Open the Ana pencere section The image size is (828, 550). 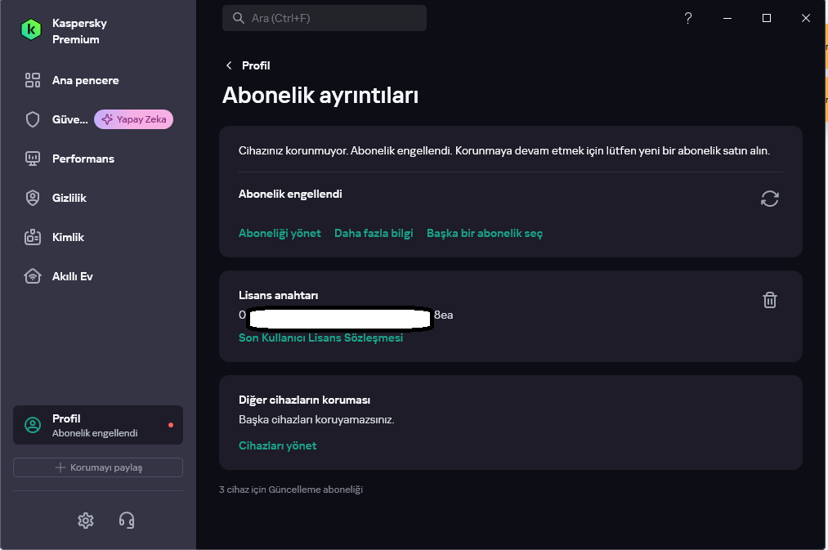pyautogui.click(x=85, y=80)
